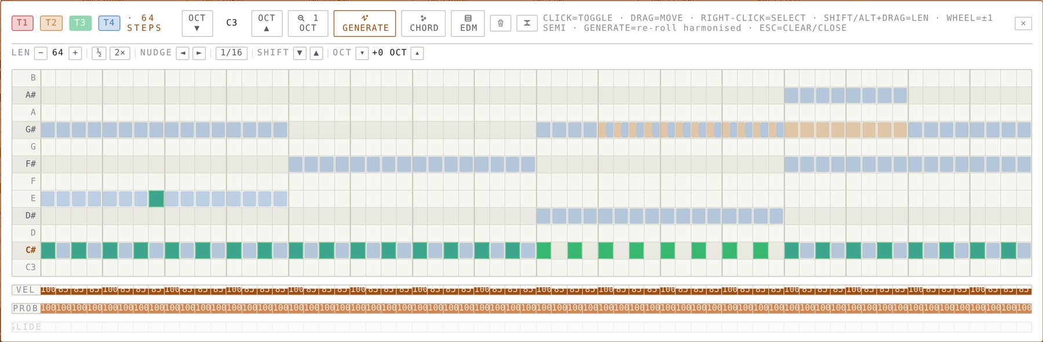Click the E piano key label

27,198
